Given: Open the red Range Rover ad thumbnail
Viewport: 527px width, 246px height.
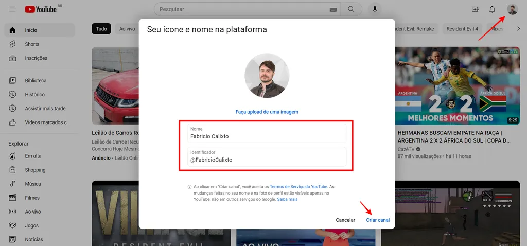Looking at the screenshot, I should pyautogui.click(x=115, y=86).
